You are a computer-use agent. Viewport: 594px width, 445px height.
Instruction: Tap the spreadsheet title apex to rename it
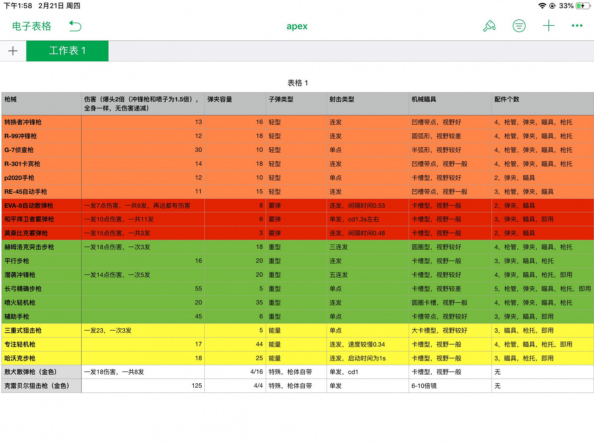point(297,26)
